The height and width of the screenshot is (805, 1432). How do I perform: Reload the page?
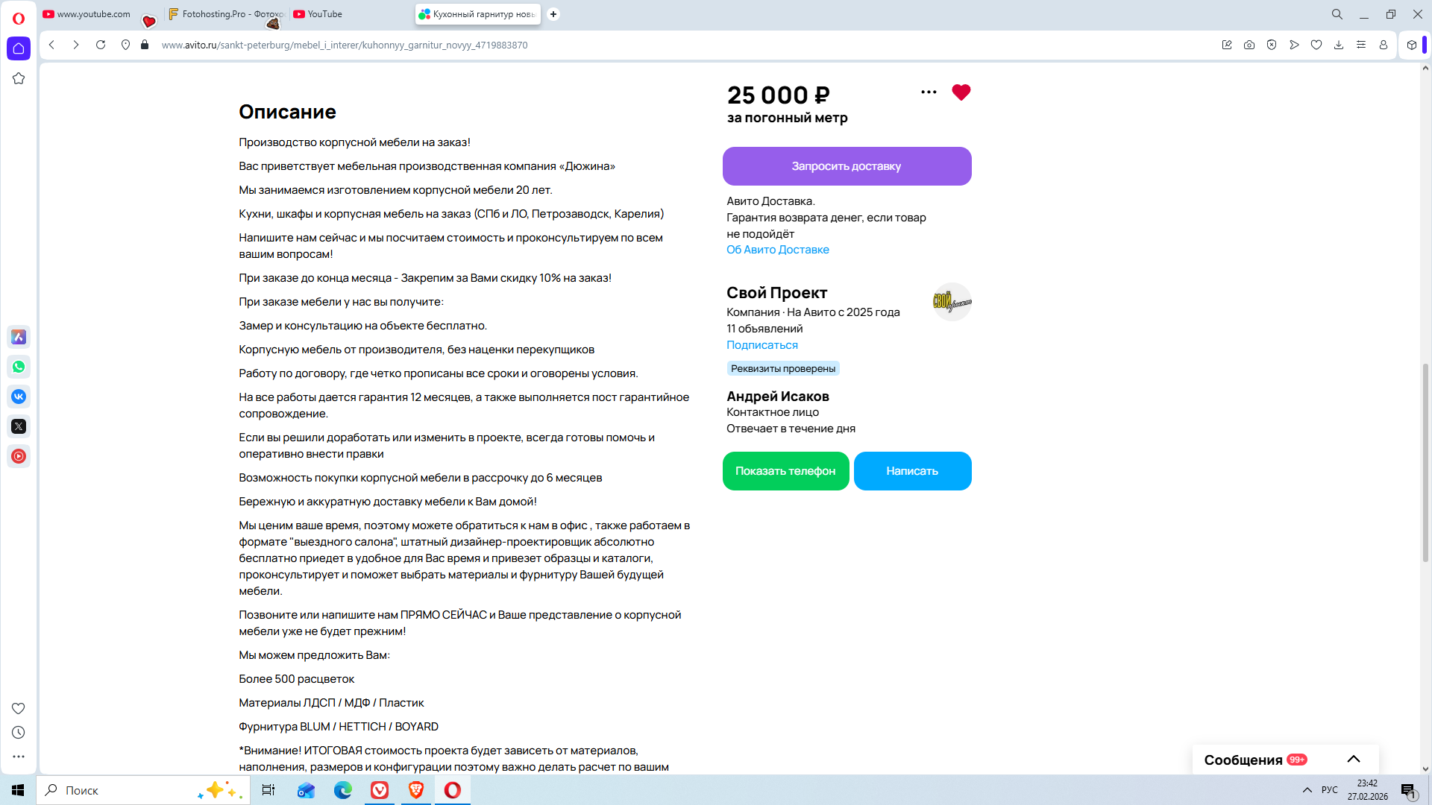tap(101, 45)
